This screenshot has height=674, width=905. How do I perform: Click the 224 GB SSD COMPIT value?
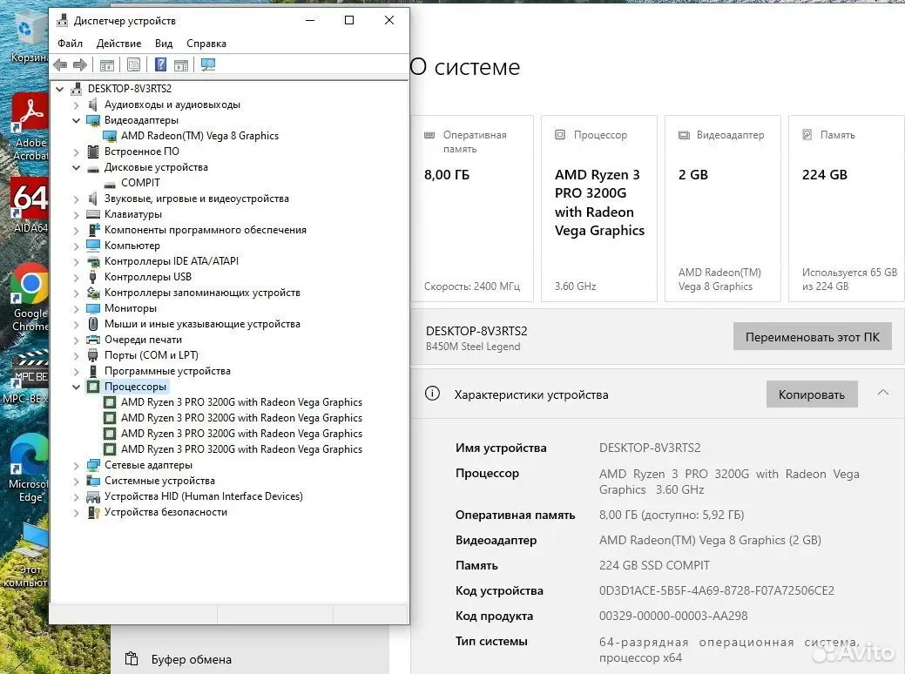[x=654, y=565]
